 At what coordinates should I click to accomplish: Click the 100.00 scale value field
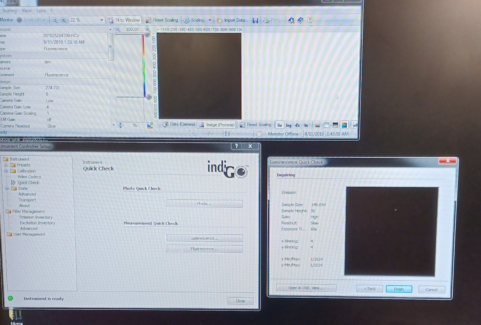[x=132, y=29]
